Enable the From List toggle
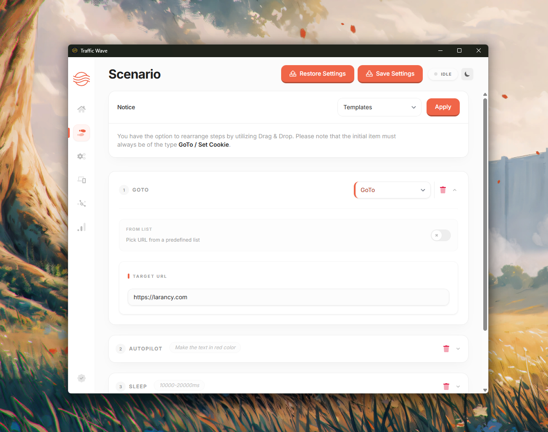 pyautogui.click(x=441, y=235)
